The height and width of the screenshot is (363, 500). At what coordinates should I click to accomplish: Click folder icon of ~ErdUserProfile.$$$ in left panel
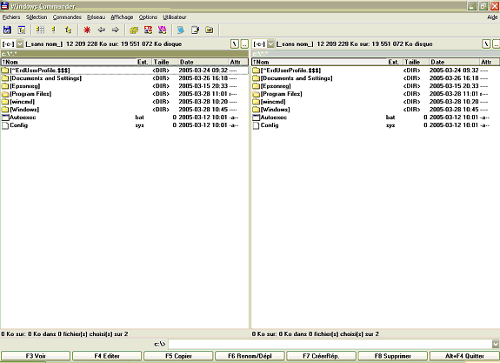click(x=5, y=71)
